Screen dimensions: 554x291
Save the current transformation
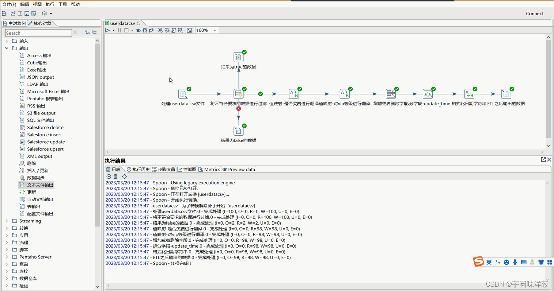click(27, 13)
